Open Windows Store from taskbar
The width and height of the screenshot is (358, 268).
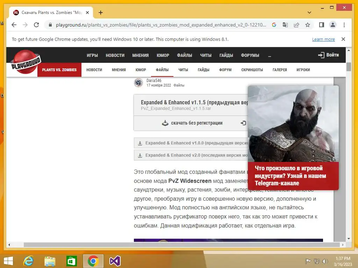[x=71, y=261]
